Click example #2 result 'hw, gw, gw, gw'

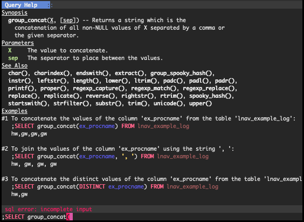(34, 164)
